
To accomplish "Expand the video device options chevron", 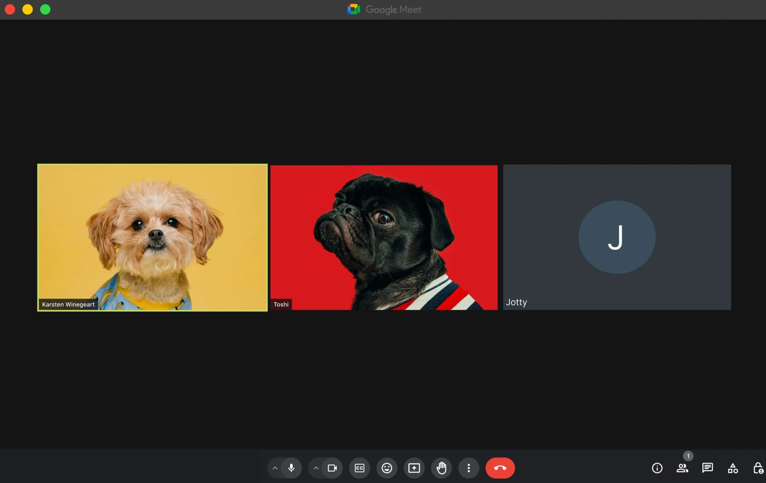I will (316, 468).
